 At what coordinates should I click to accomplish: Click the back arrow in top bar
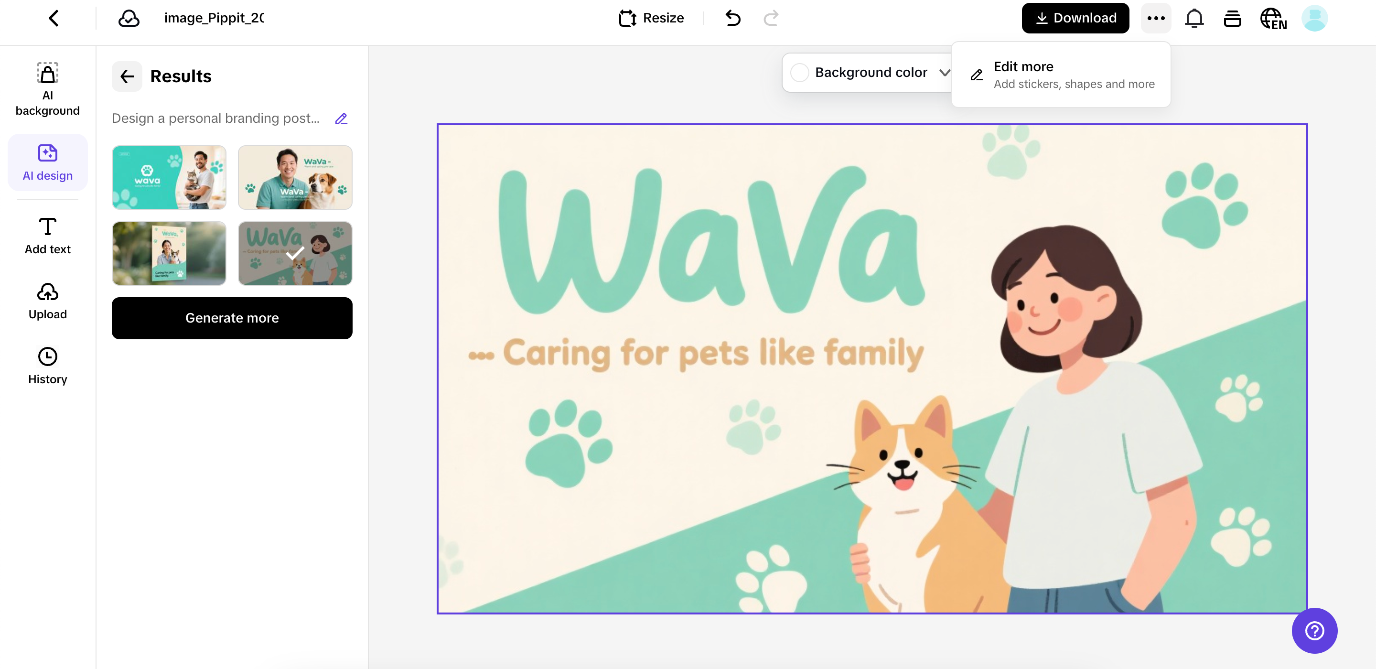coord(54,18)
